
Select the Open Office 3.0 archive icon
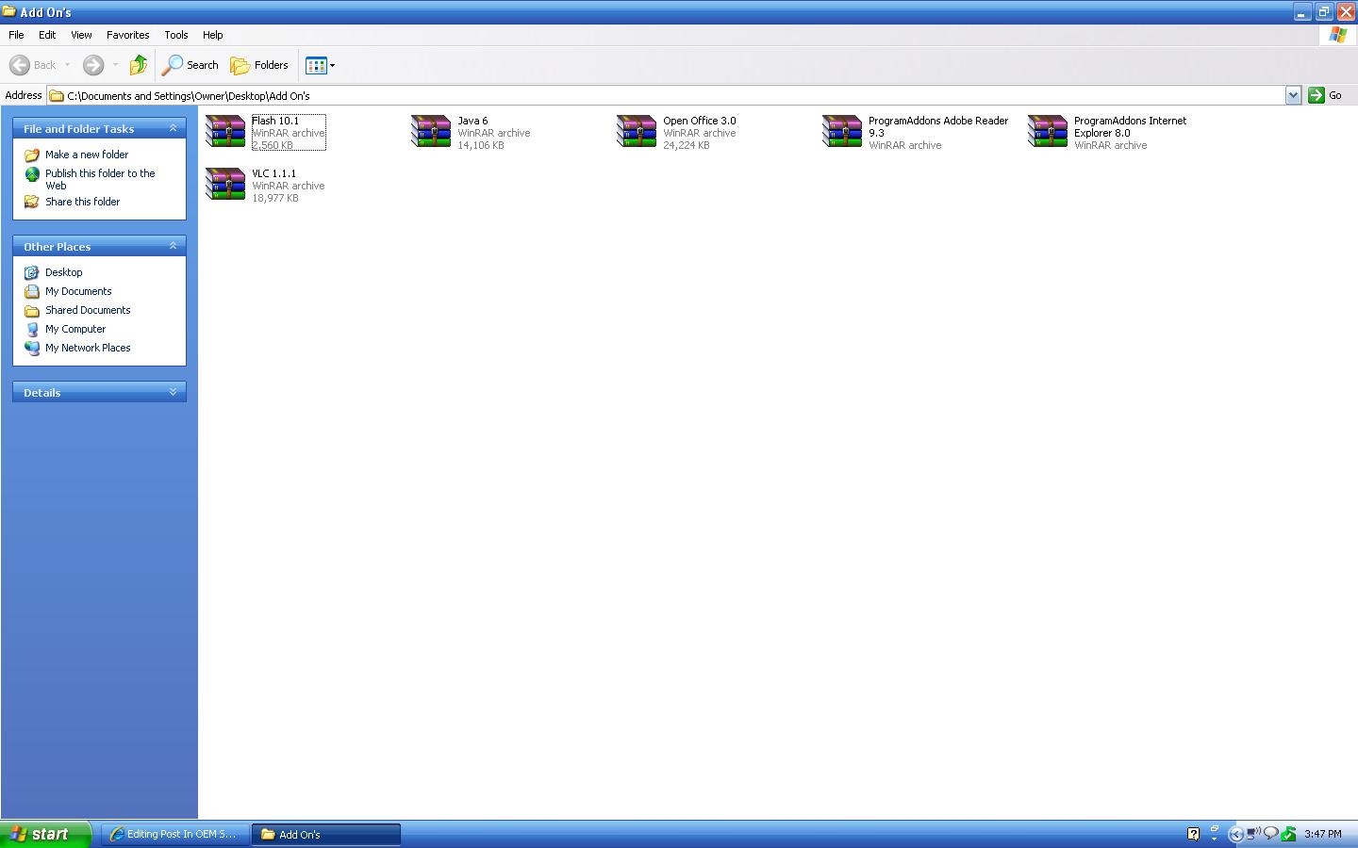(x=637, y=132)
